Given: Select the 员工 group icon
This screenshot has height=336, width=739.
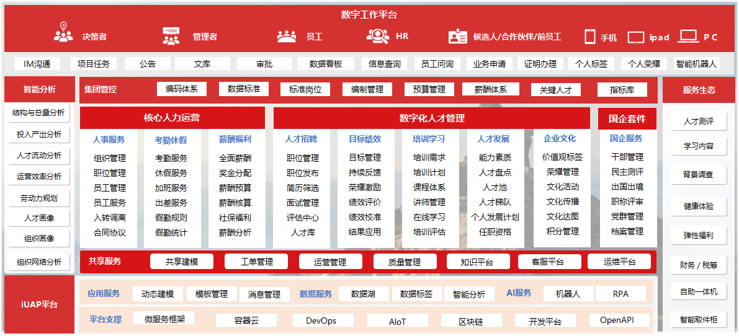Looking at the screenshot, I should (286, 36).
